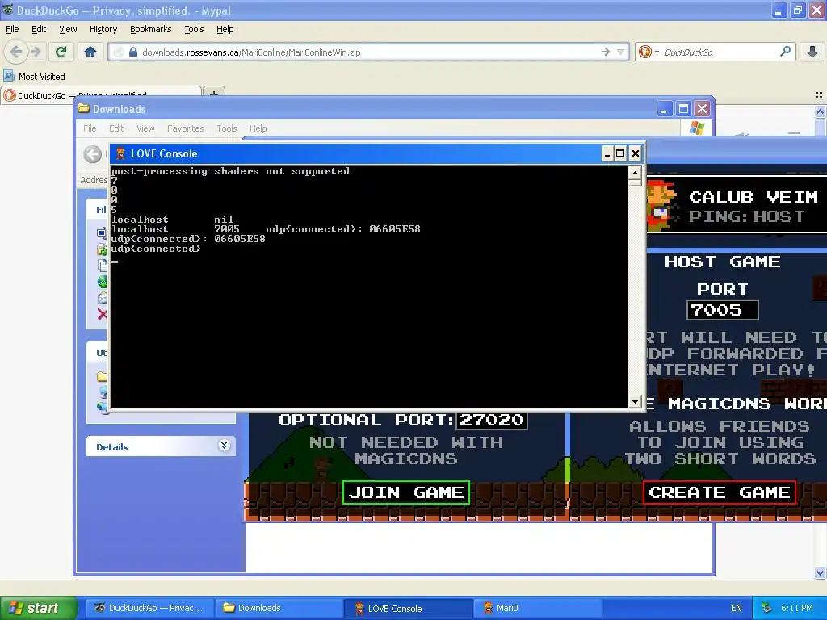This screenshot has height=620, width=827.
Task: Click the browser Back arrow button
Action: click(x=16, y=52)
